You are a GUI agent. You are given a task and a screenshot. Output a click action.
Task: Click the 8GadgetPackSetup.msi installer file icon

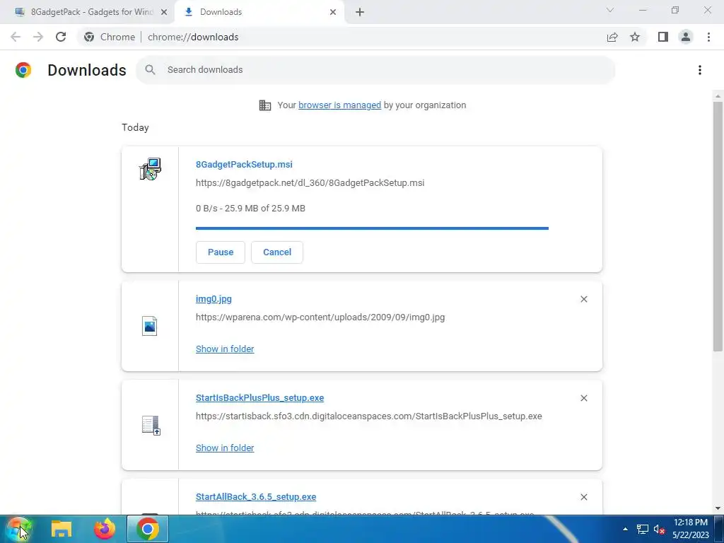(150, 169)
